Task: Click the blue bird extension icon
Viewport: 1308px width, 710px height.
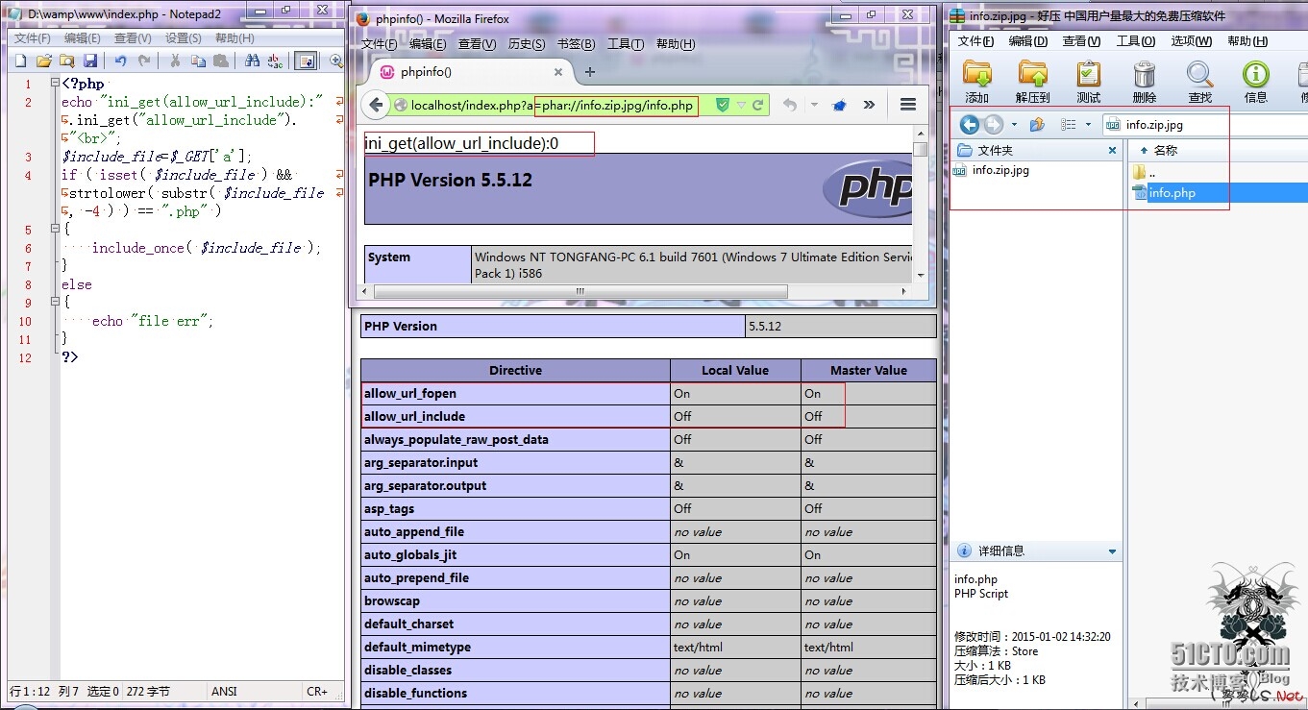Action: tap(839, 106)
